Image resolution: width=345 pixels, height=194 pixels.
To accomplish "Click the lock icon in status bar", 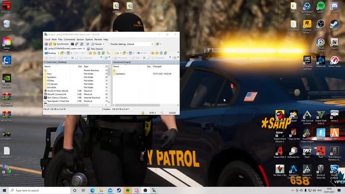I will (143, 113).
